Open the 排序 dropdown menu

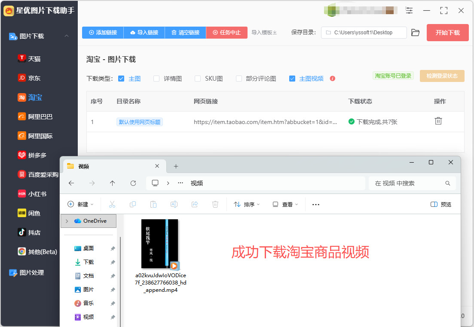click(247, 204)
